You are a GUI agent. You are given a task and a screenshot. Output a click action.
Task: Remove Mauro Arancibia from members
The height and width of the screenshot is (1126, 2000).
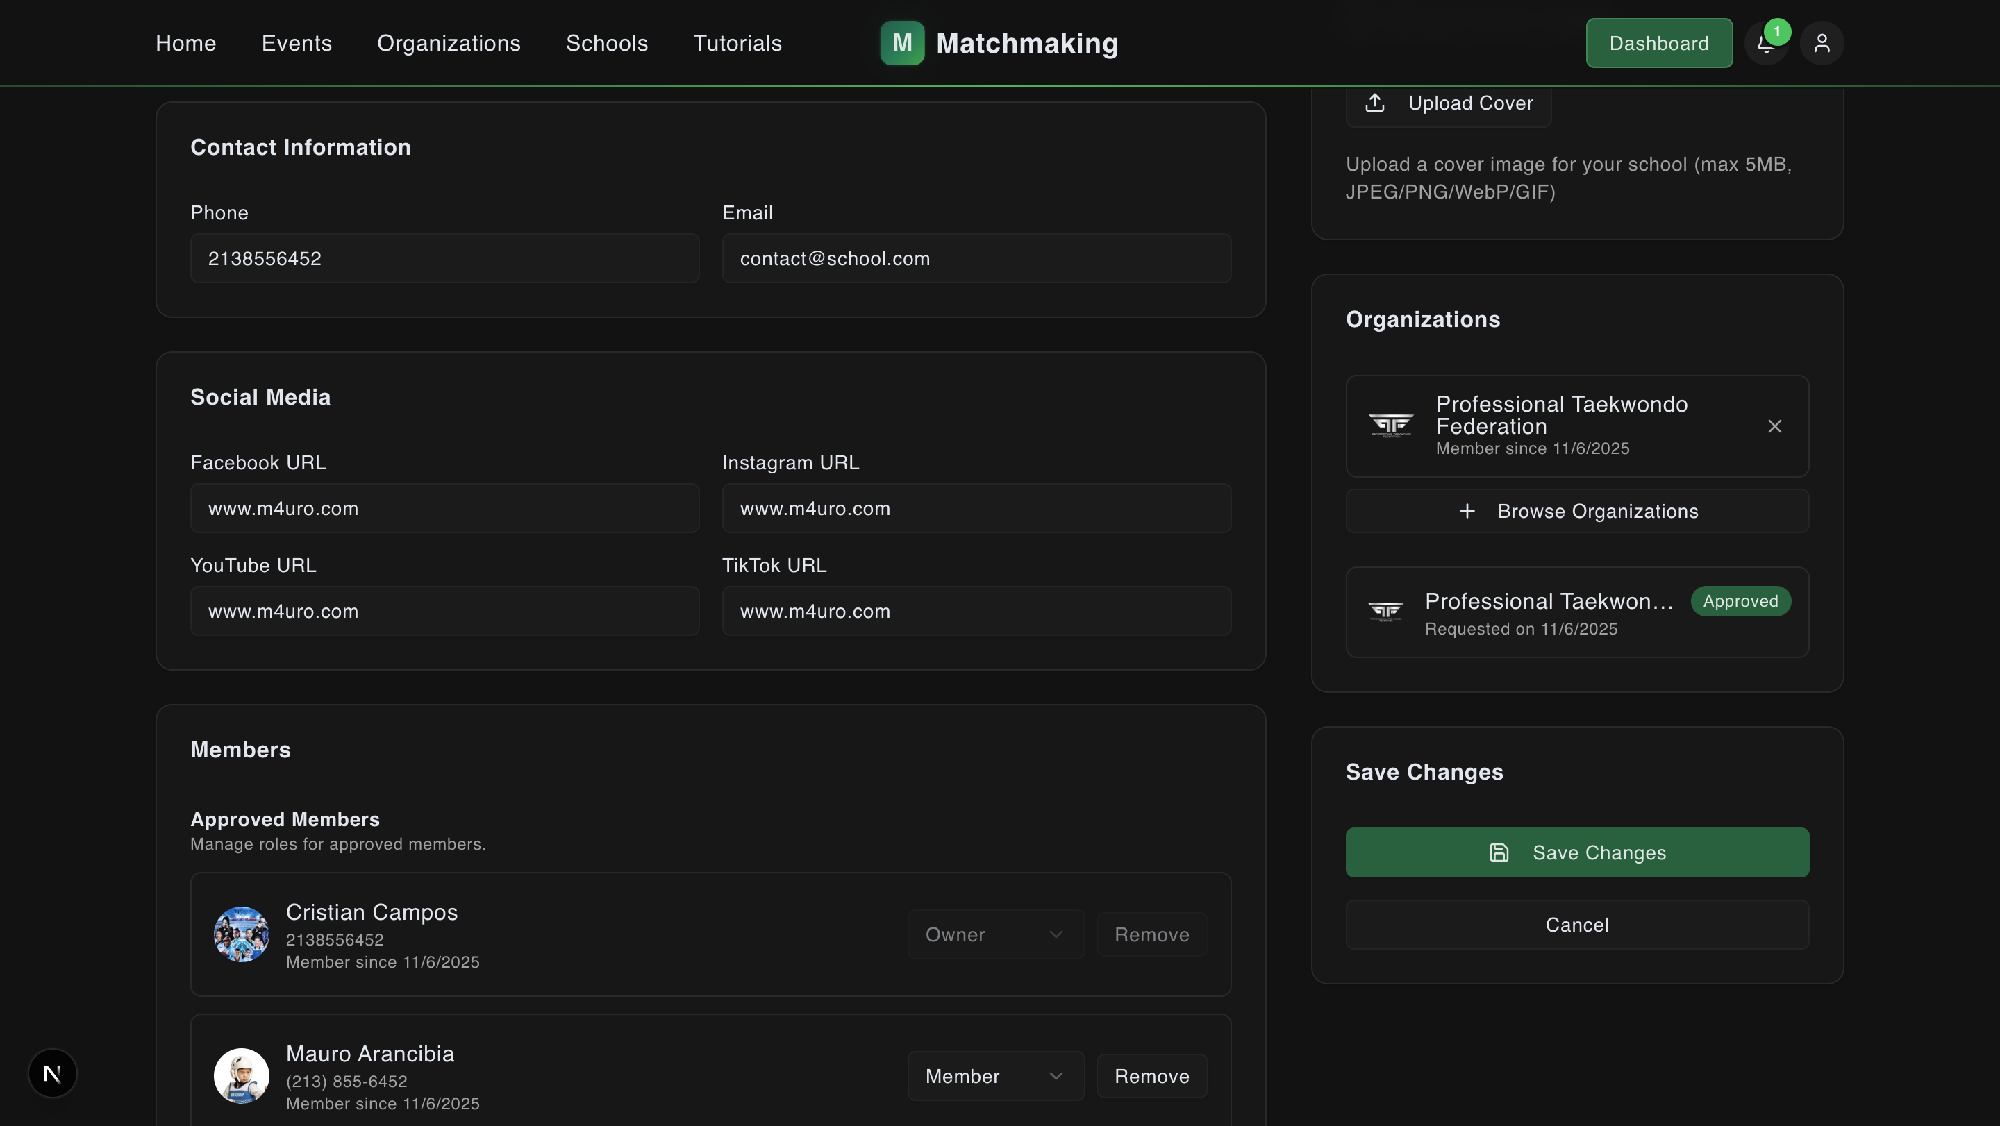click(x=1151, y=1075)
